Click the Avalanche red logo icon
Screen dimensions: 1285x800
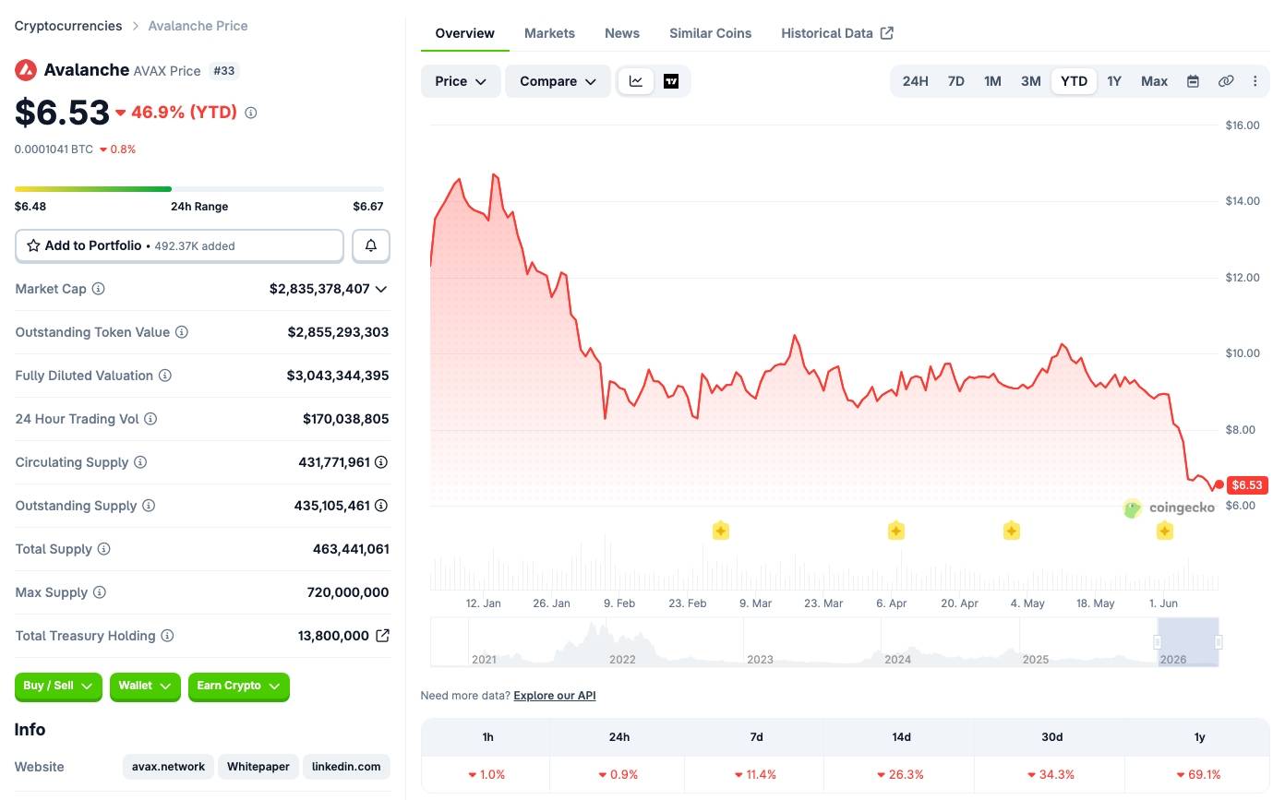coord(26,70)
